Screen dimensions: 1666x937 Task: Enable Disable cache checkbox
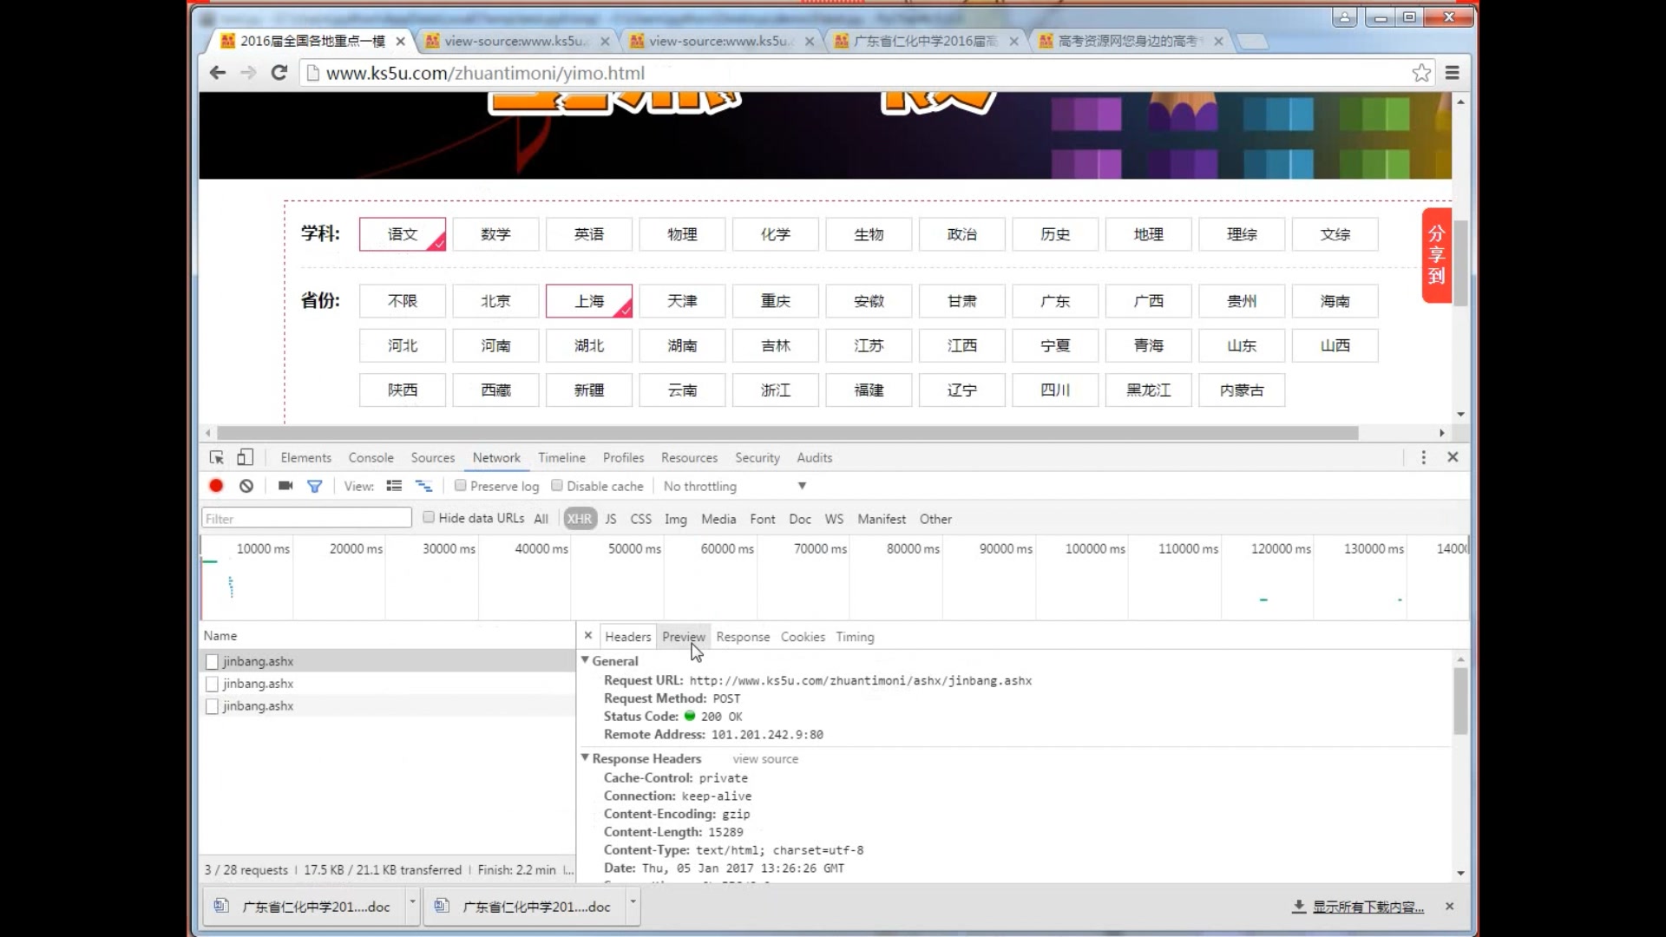557,486
